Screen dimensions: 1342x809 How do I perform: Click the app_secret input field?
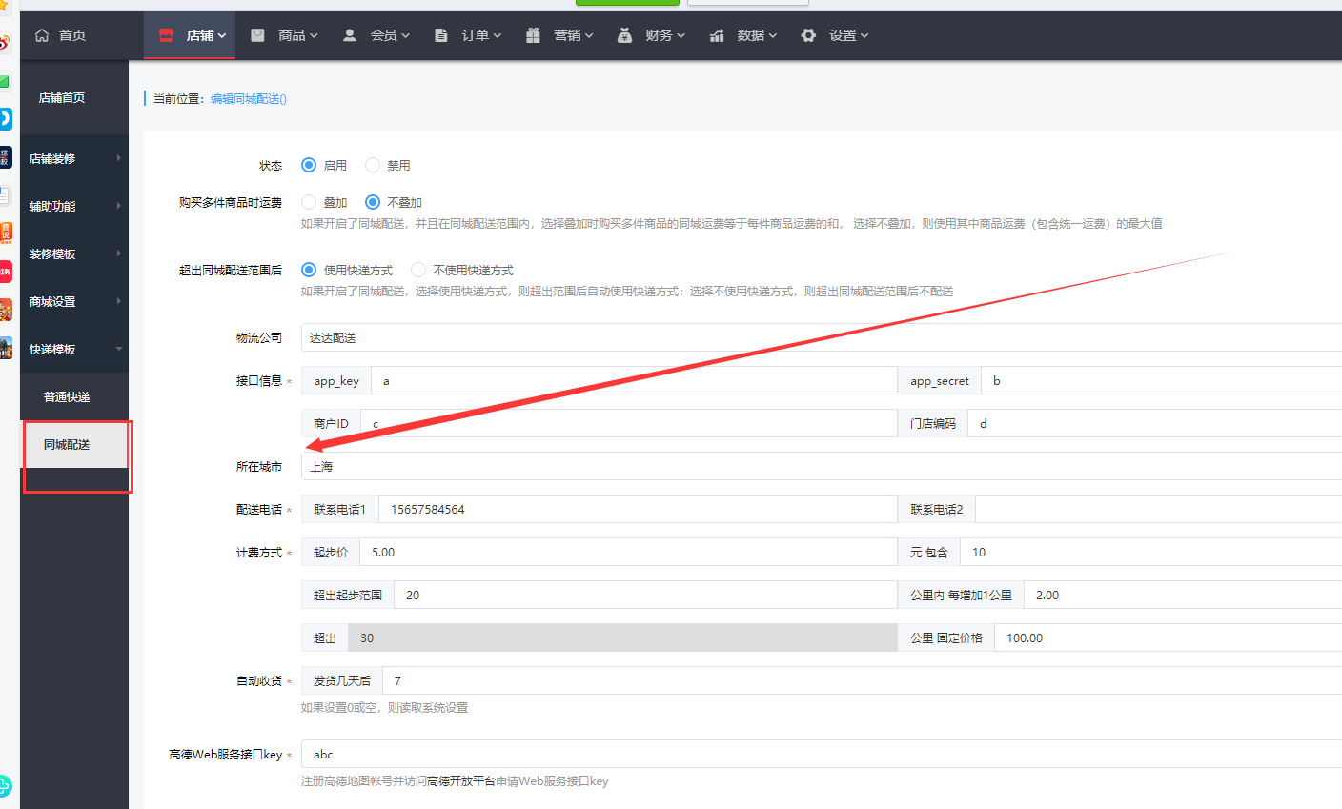[x=1162, y=380]
